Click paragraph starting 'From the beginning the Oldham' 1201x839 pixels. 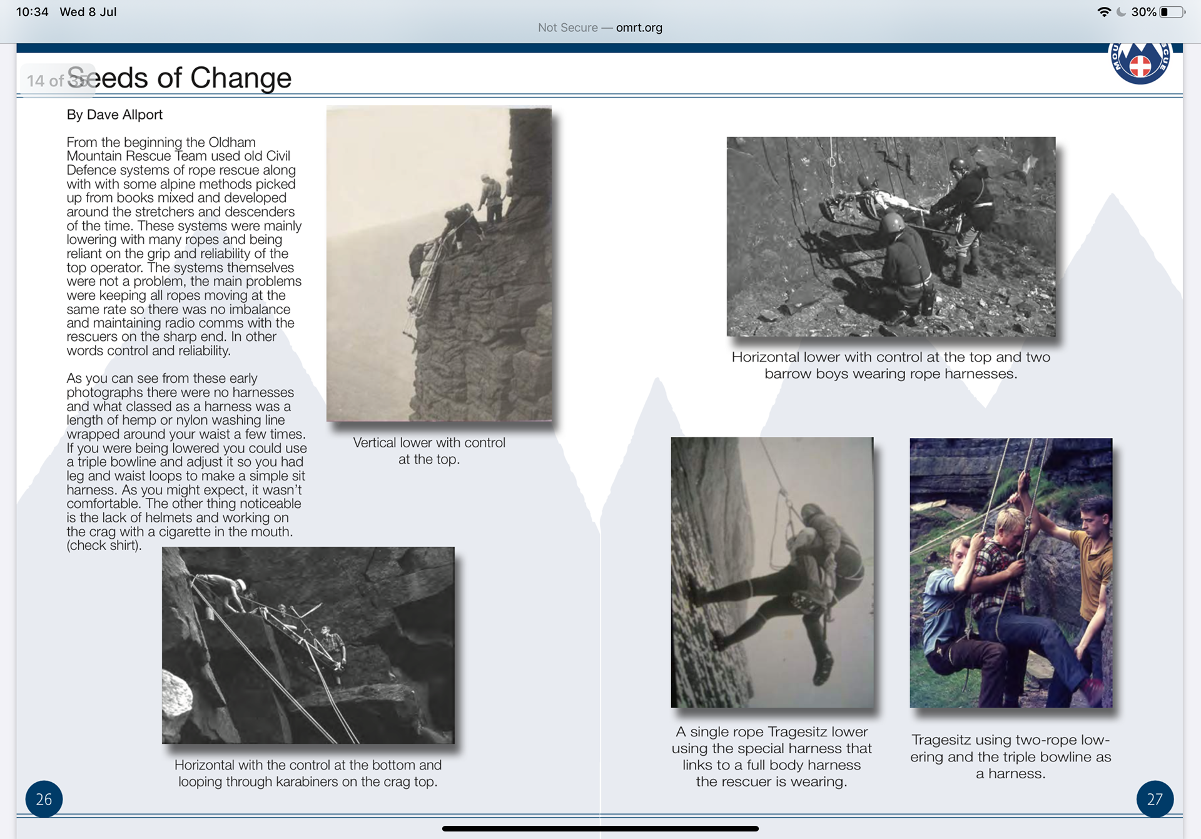[185, 247]
